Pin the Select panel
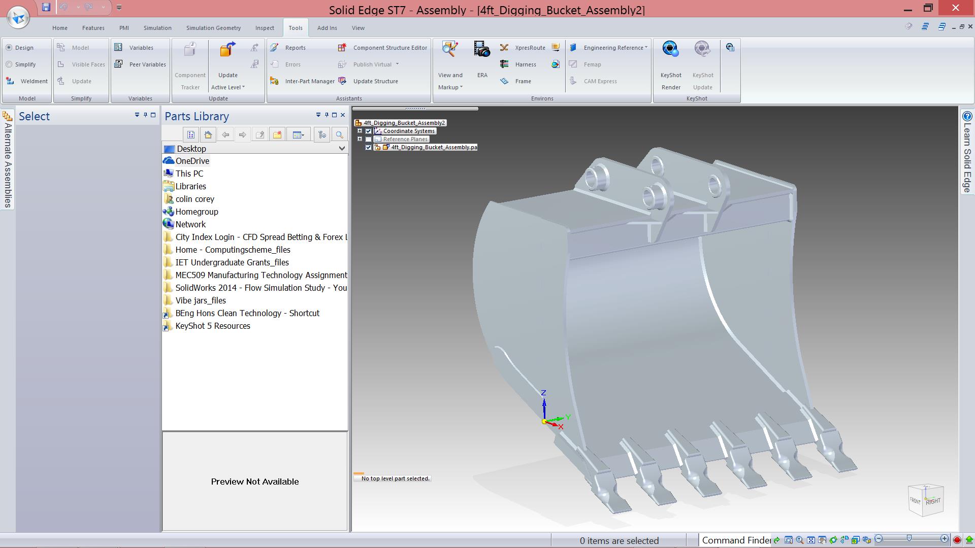The width and height of the screenshot is (975, 548). [x=145, y=115]
